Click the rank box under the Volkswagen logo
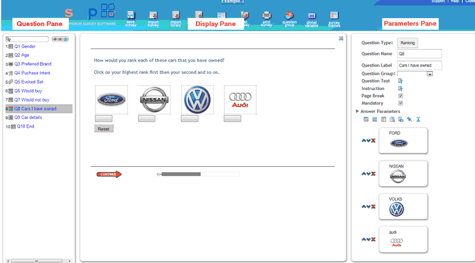475x263 pixels. (x=190, y=119)
